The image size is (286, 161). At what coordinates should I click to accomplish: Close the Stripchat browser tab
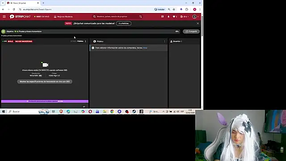38,3
